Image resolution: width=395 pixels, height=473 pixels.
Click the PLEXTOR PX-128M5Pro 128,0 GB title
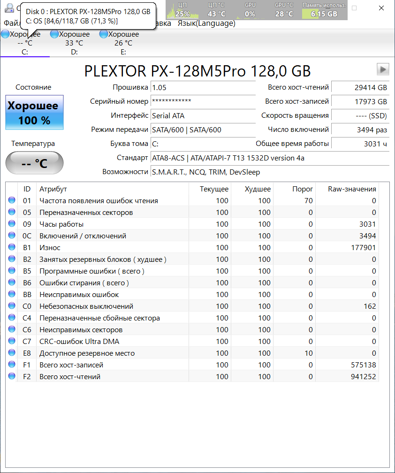(197, 71)
